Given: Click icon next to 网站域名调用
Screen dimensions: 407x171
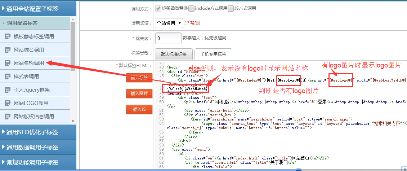Looking at the screenshot, I should 7,50.
